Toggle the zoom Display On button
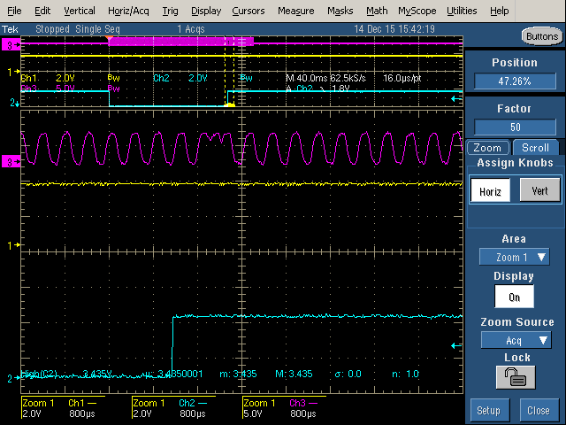The height and width of the screenshot is (425, 566). point(514,297)
